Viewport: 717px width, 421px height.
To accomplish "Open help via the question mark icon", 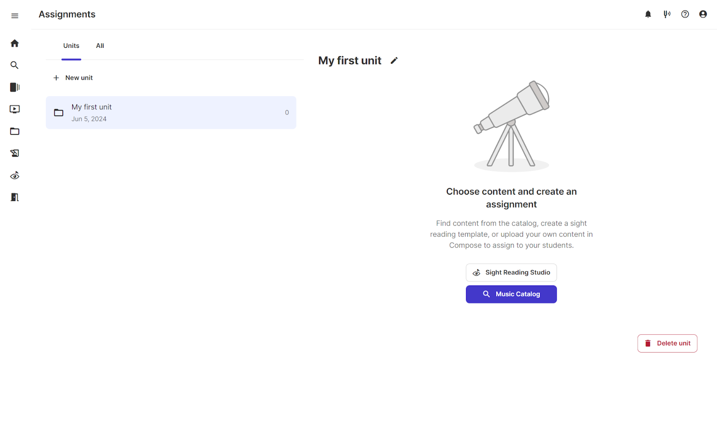I will pos(685,14).
